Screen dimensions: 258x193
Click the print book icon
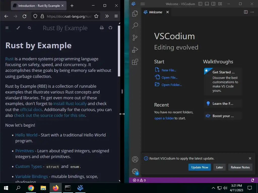tap(102, 28)
